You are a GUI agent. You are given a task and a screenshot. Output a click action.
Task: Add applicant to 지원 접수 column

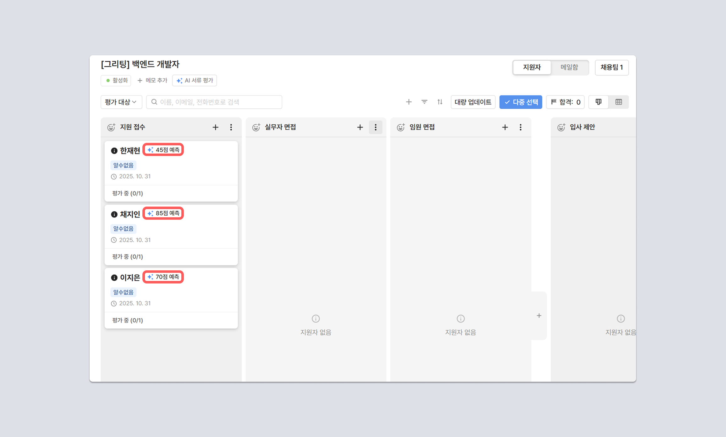coord(215,127)
